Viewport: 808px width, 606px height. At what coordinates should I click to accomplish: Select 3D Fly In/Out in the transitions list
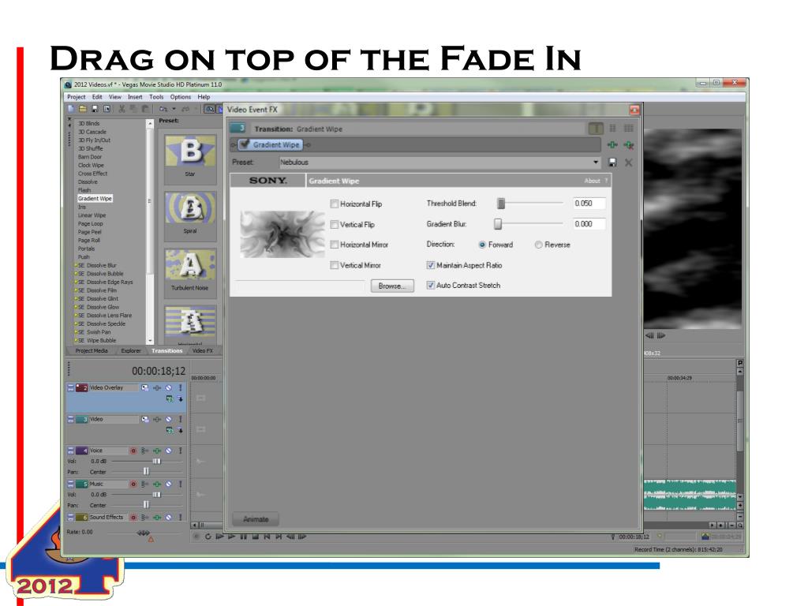[95, 140]
